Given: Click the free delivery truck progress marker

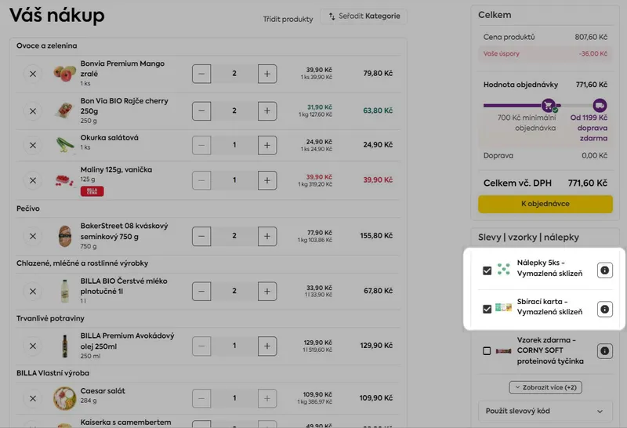Looking at the screenshot, I should (x=600, y=105).
